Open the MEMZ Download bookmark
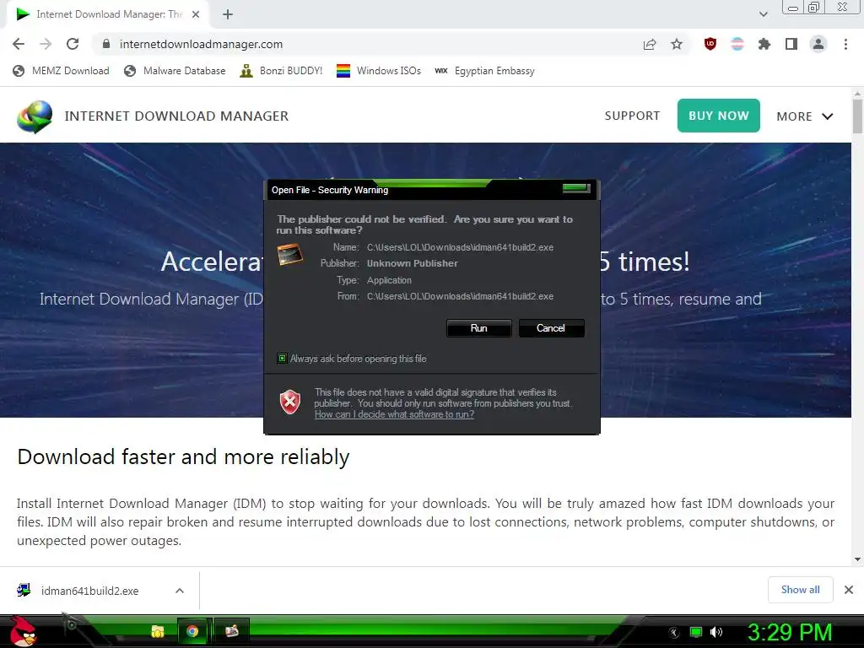Viewport: 864px width, 648px height. point(61,71)
